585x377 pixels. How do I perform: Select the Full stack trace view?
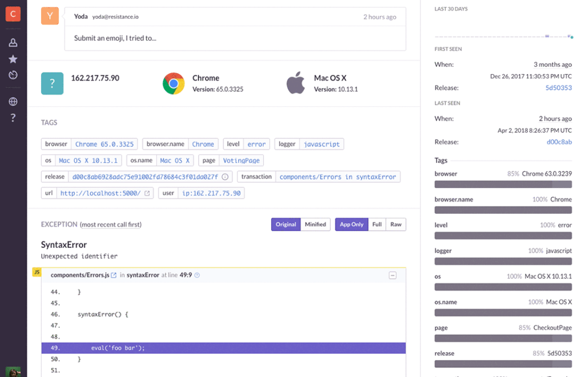coord(377,224)
